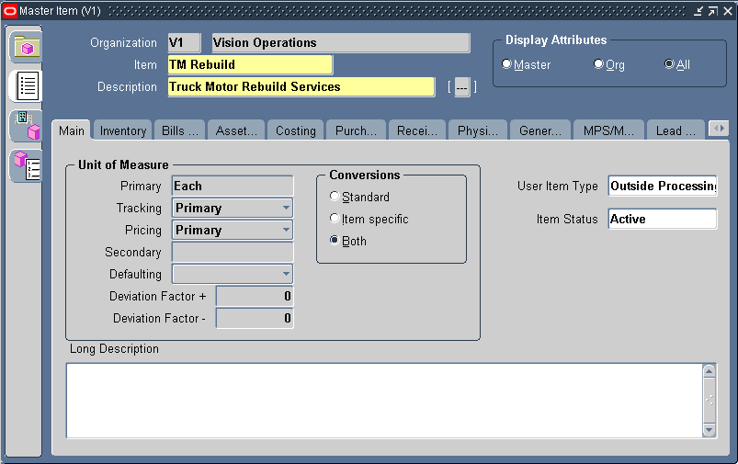The width and height of the screenshot is (738, 464).
Task: Click the Primary unit field Each
Action: pyautogui.click(x=233, y=186)
